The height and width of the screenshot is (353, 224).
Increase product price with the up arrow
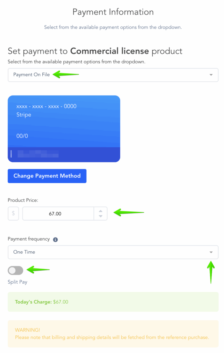pos(101,211)
